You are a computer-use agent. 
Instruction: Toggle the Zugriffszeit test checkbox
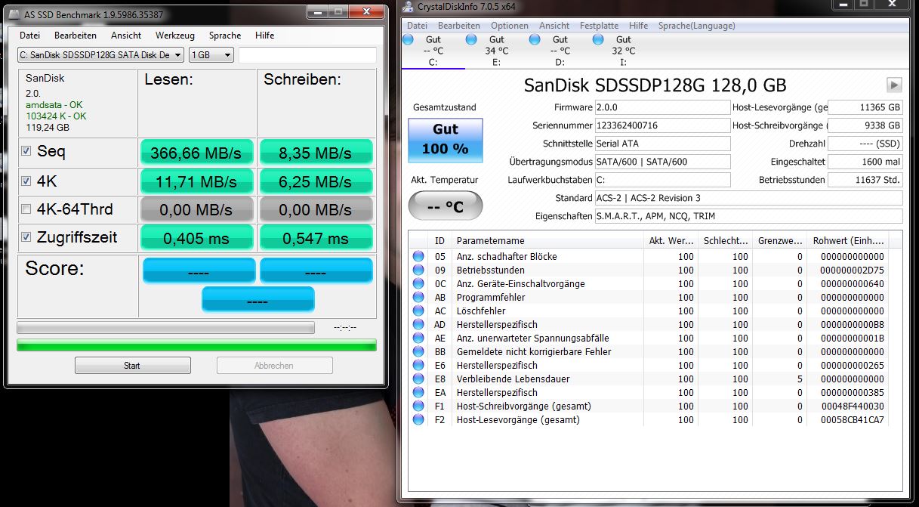click(x=26, y=237)
